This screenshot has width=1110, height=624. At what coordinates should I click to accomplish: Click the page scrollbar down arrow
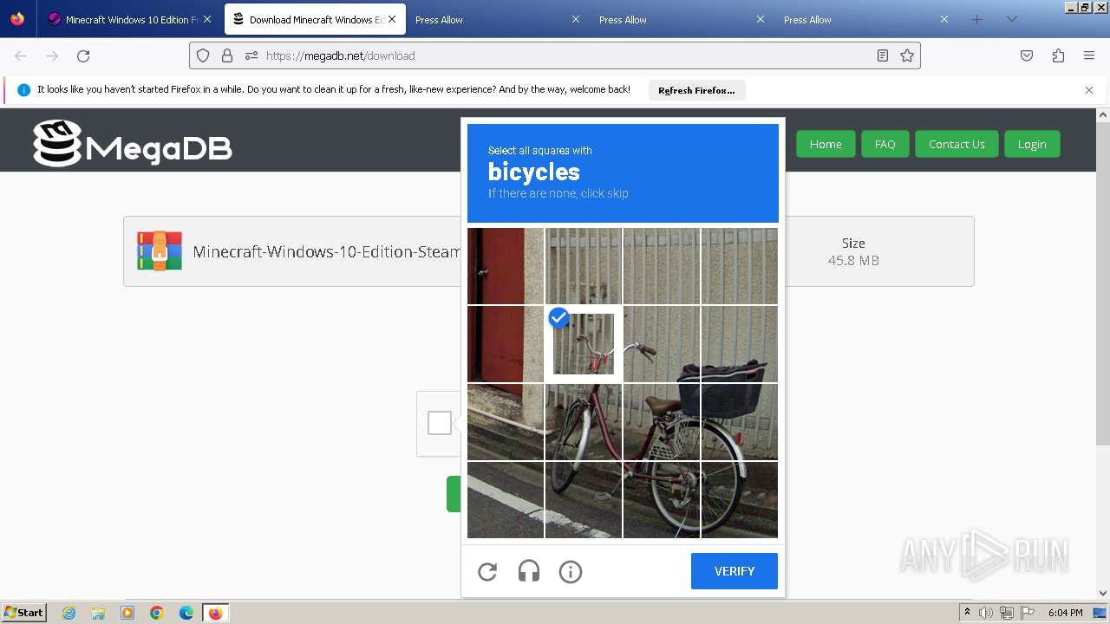[1103, 593]
